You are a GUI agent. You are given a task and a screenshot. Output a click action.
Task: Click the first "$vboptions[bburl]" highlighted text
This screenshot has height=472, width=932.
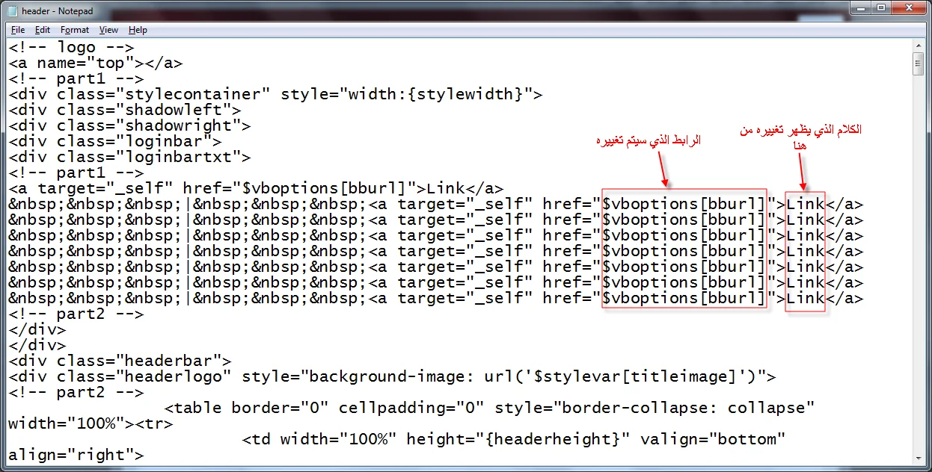[683, 203]
